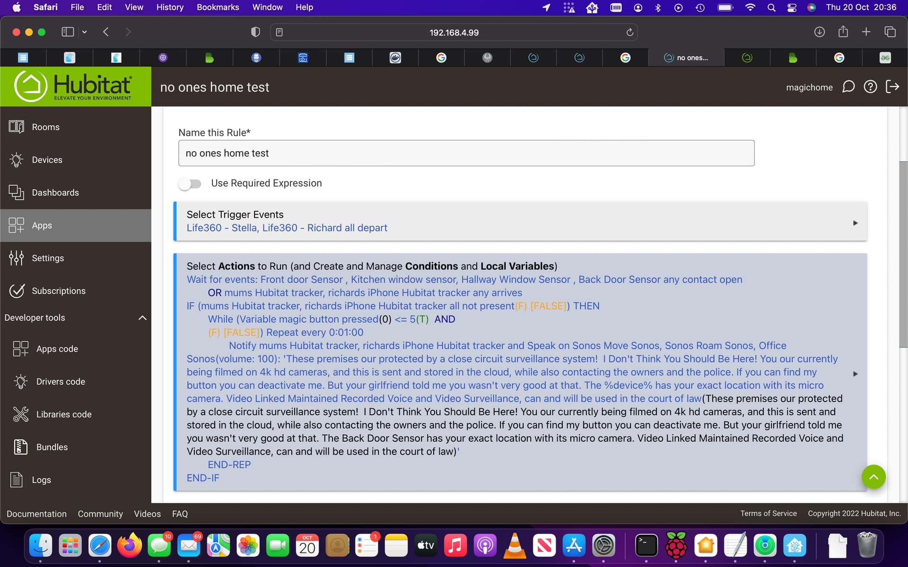Open the help question mark icon
The width and height of the screenshot is (908, 567).
[870, 87]
